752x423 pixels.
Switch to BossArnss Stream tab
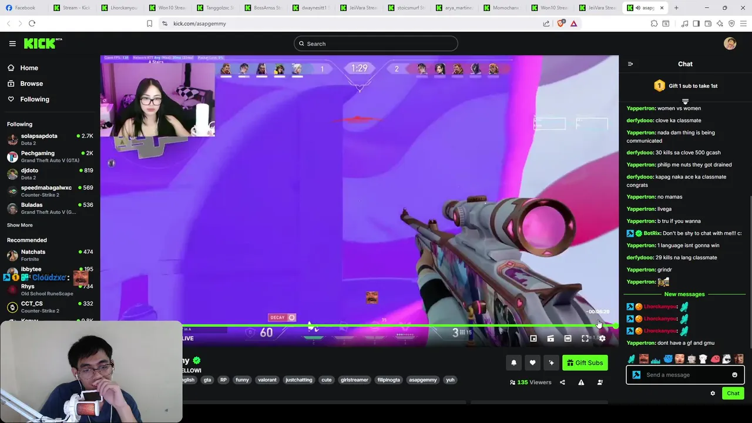(263, 8)
